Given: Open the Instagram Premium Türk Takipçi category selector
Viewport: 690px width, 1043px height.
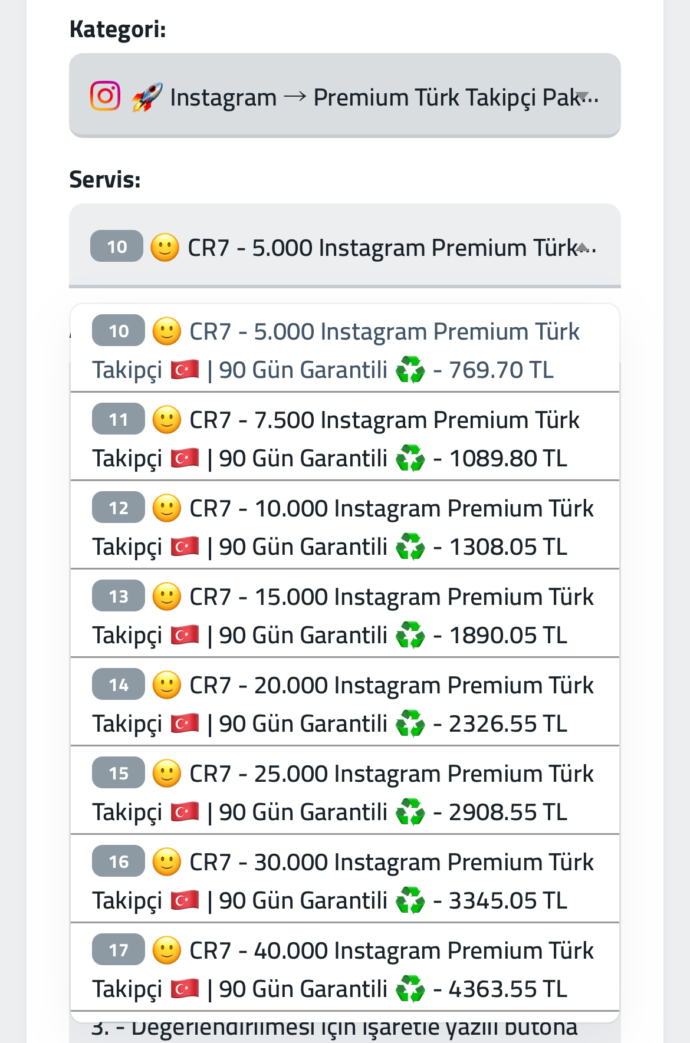Looking at the screenshot, I should coord(345,96).
